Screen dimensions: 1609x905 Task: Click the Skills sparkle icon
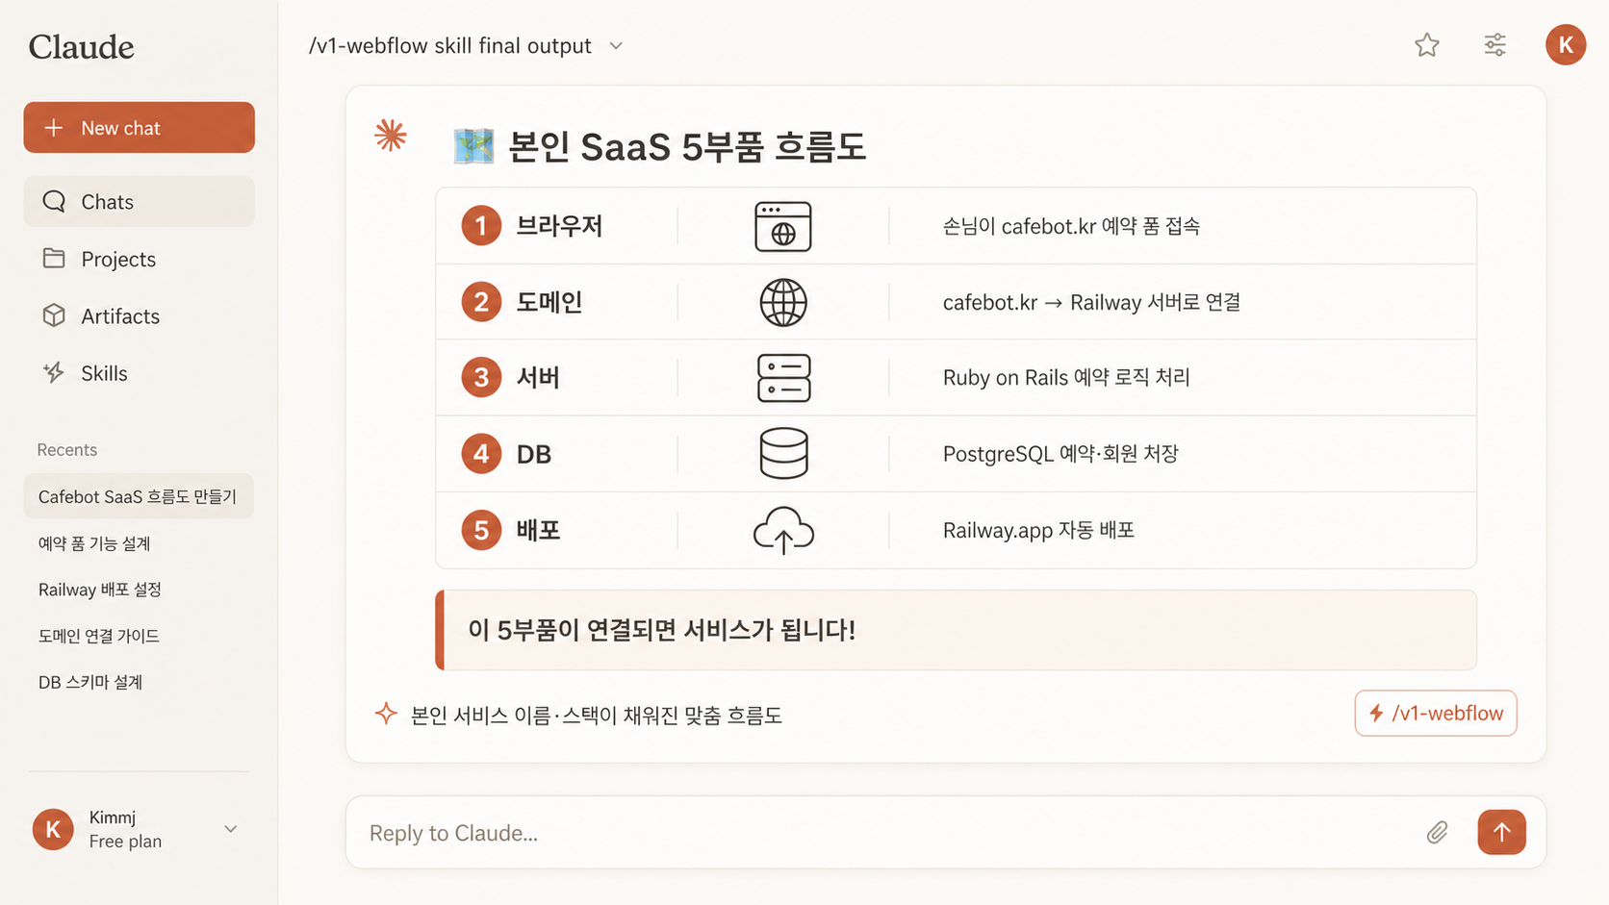point(54,372)
